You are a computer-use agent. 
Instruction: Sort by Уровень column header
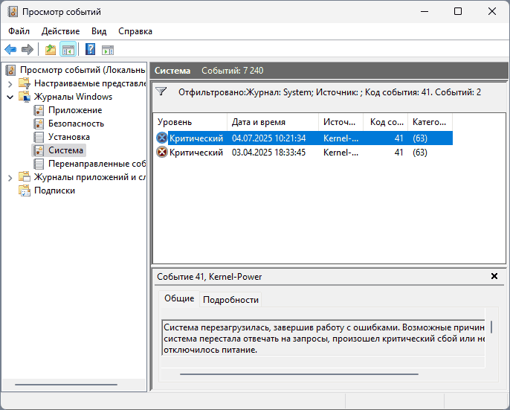[190, 122]
